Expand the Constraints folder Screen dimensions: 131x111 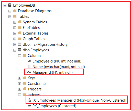19,84
